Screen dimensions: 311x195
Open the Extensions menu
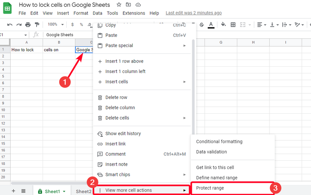(x=133, y=13)
